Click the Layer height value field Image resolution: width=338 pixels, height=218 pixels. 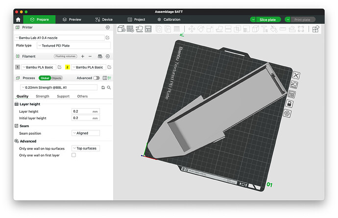[x=86, y=112]
